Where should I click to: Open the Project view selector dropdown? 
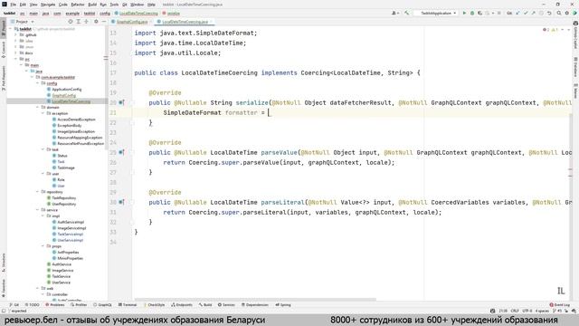[22, 22]
